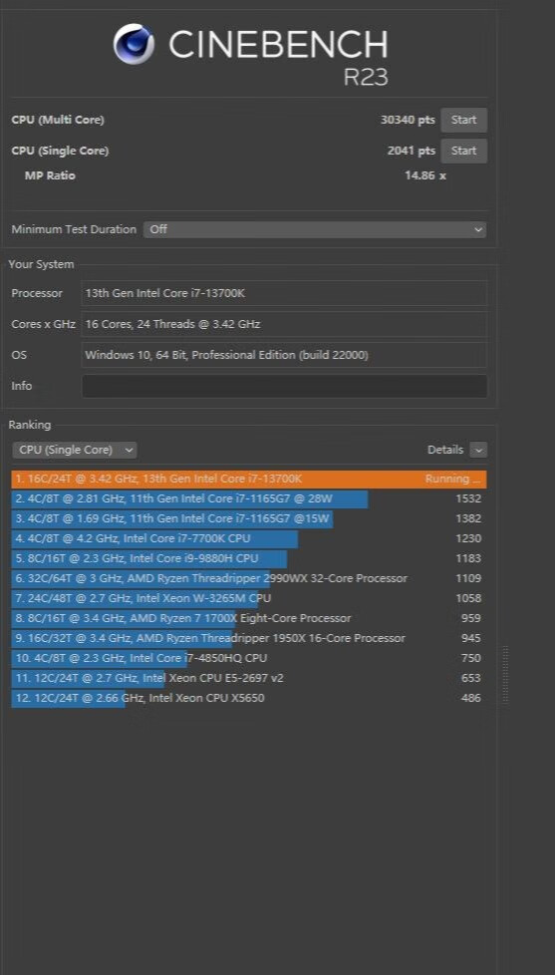Select the Processor name field
The width and height of the screenshot is (555, 975).
pos(284,293)
